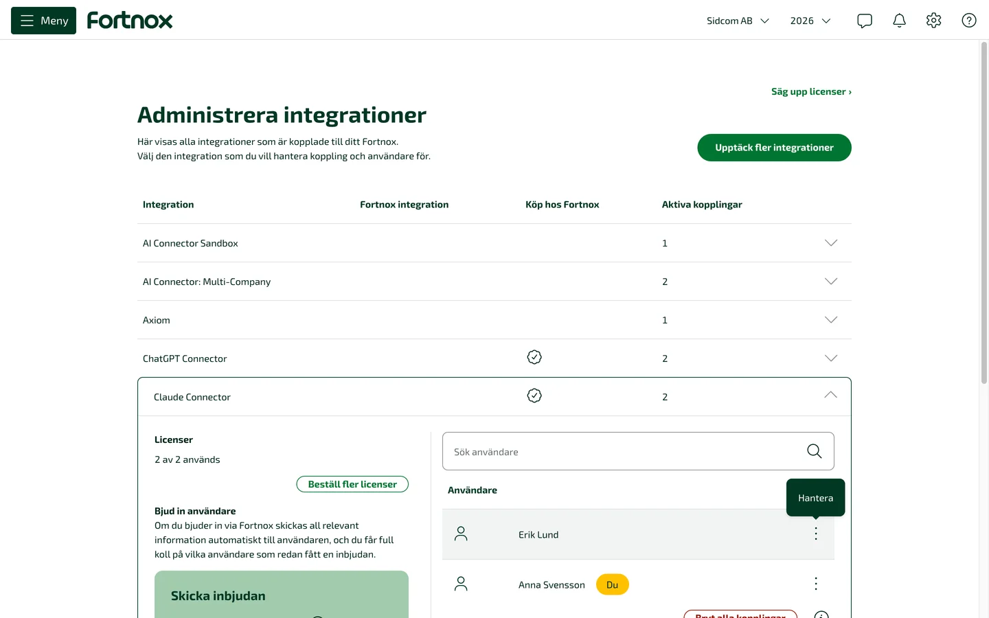Image resolution: width=989 pixels, height=618 pixels.
Task: Click the Användare column label
Action: (473, 490)
